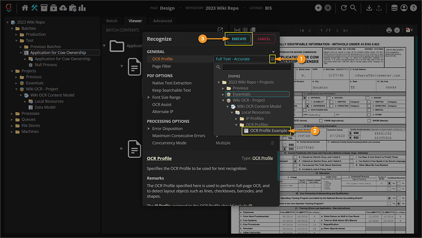Select OCR Profile Example in dropdown tree

click(268, 131)
